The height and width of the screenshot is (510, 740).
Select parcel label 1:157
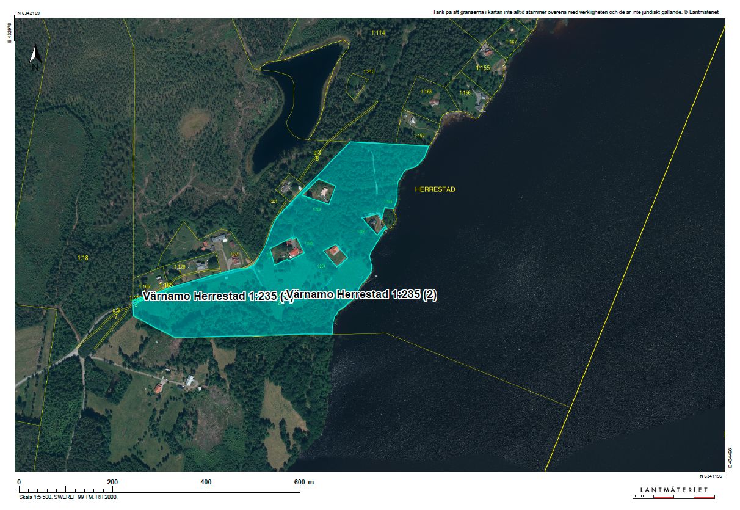tap(419, 136)
